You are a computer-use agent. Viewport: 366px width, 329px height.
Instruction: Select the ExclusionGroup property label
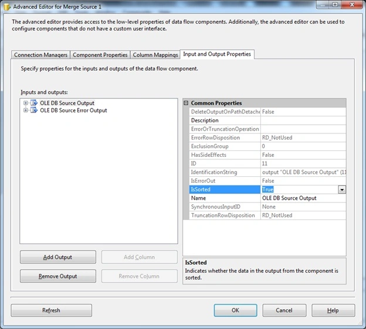[x=225, y=146]
